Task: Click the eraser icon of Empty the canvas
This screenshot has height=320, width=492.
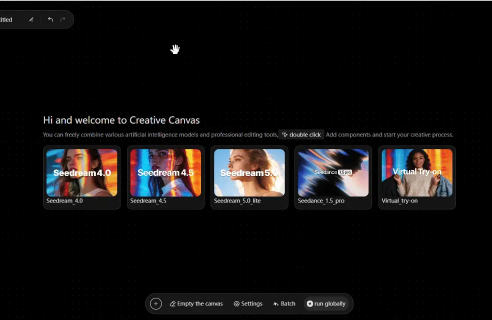Action: pos(172,303)
